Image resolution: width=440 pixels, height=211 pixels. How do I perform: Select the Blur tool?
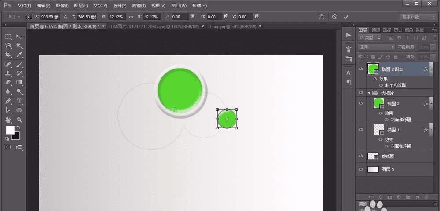coord(8,91)
